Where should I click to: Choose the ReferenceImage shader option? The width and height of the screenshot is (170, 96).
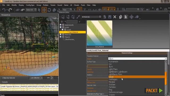click(x=137, y=92)
